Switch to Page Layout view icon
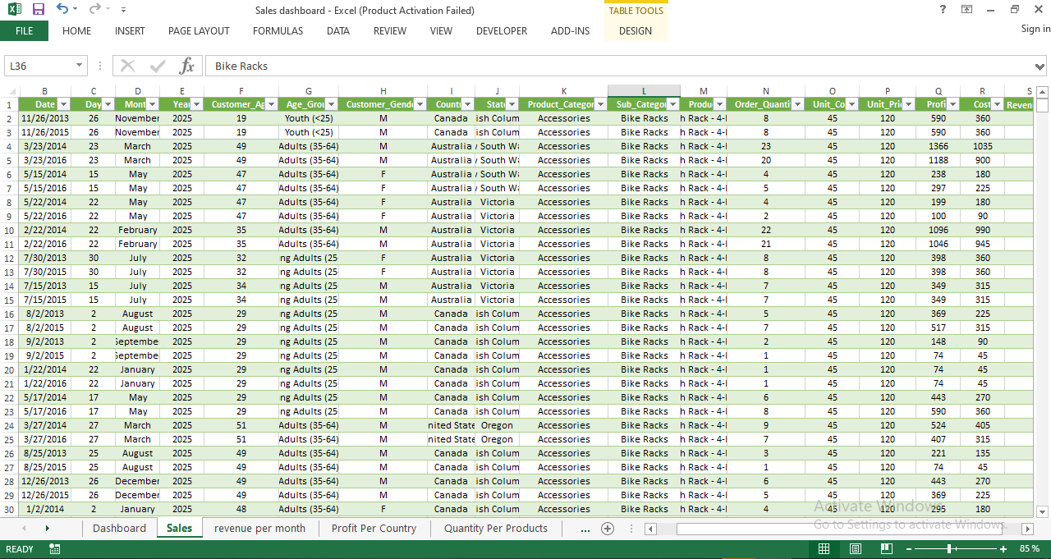 pos(855,548)
